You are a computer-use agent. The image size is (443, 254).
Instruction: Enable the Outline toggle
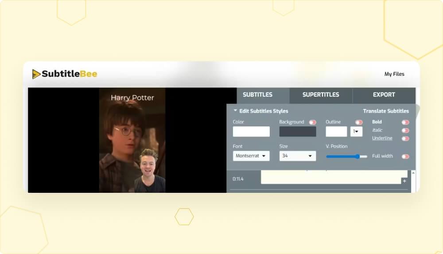(x=359, y=122)
